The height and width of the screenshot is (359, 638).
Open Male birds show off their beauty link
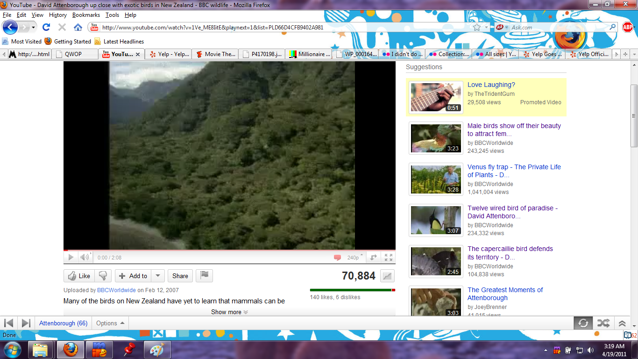[514, 129]
